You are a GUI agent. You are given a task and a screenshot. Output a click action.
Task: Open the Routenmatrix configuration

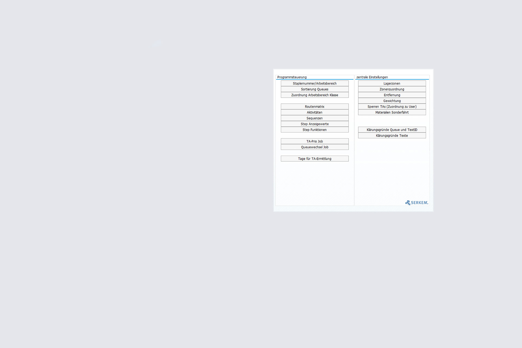315,107
